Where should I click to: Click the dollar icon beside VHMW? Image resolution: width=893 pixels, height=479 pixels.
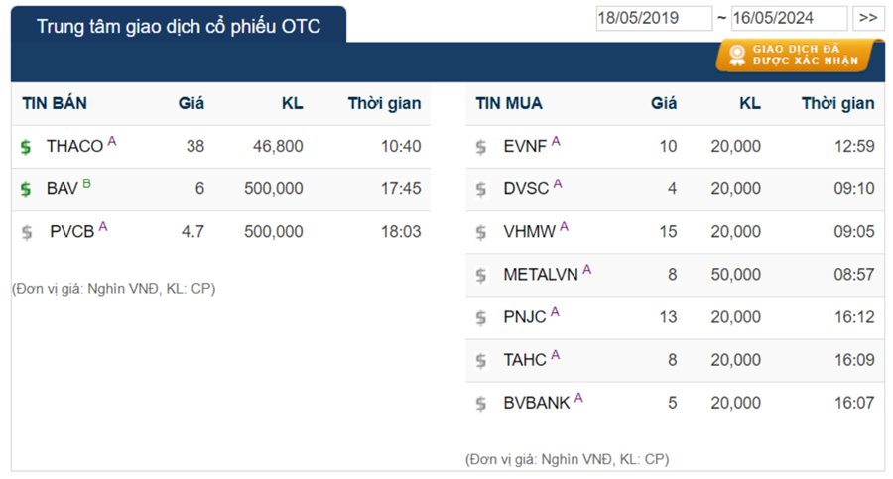click(481, 232)
